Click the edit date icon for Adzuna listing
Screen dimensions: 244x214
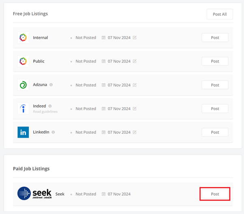tap(135, 85)
